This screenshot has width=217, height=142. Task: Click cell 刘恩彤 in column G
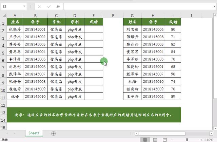click(x=132, y=29)
